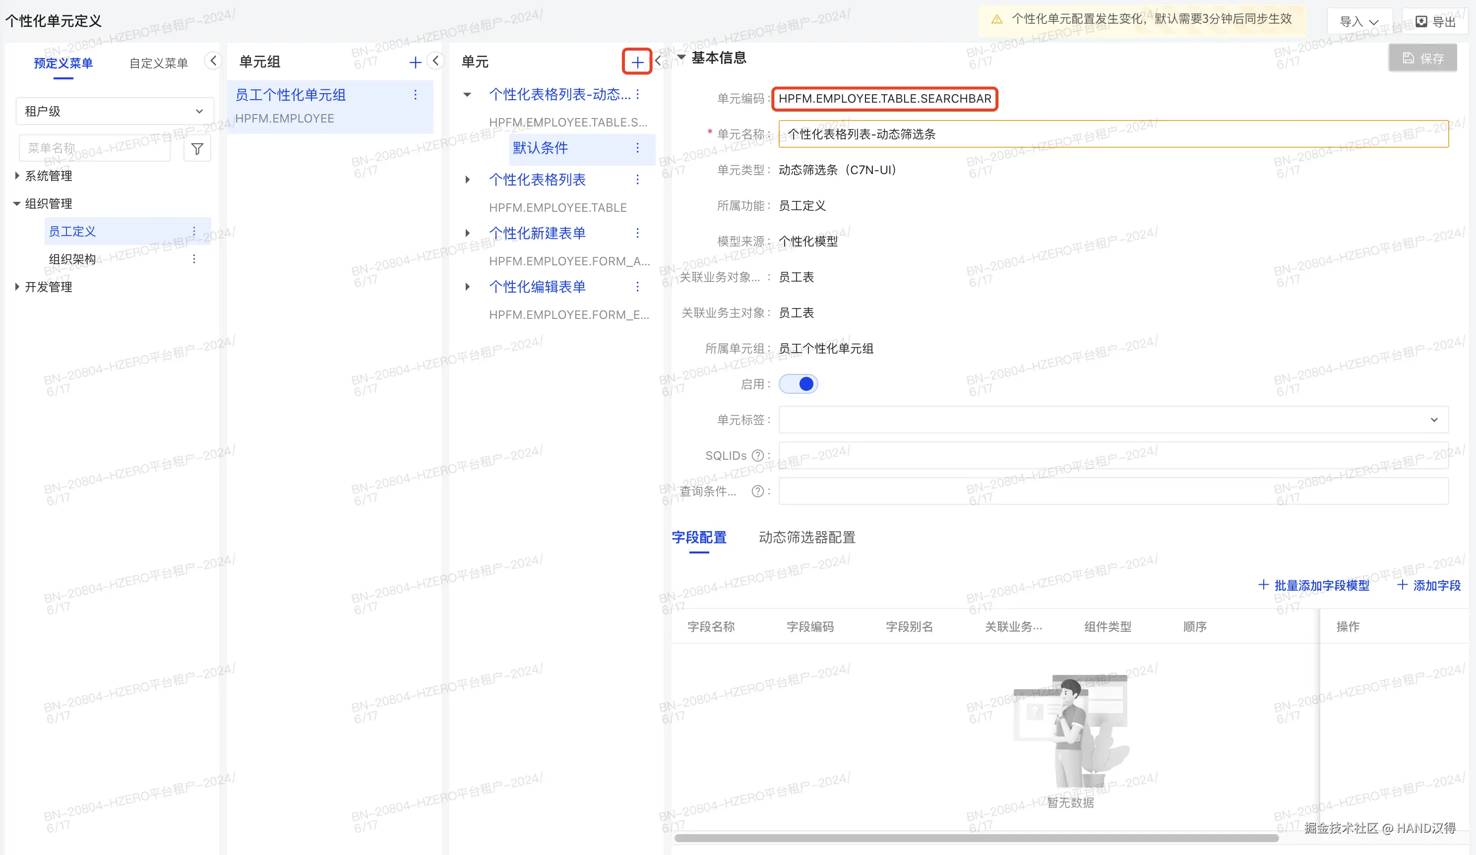Open the three-dot menu for 默认条件
The width and height of the screenshot is (1476, 855).
(637, 148)
